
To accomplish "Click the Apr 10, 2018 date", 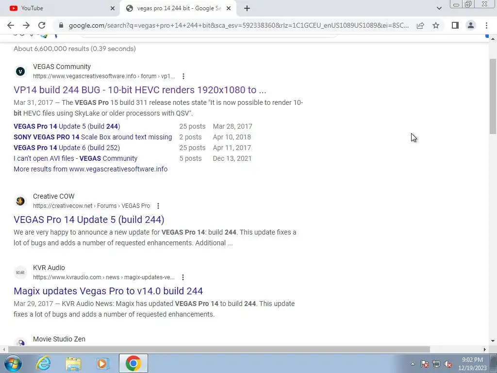I will pos(232,137).
